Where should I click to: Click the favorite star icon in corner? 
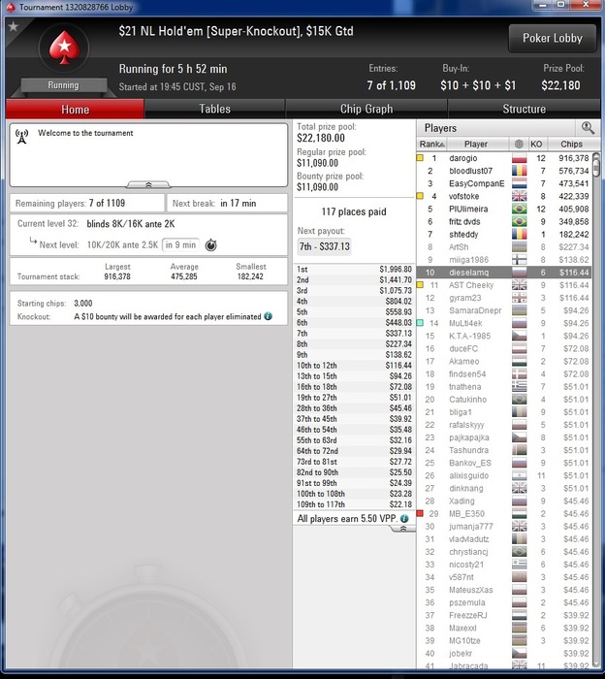point(14,26)
